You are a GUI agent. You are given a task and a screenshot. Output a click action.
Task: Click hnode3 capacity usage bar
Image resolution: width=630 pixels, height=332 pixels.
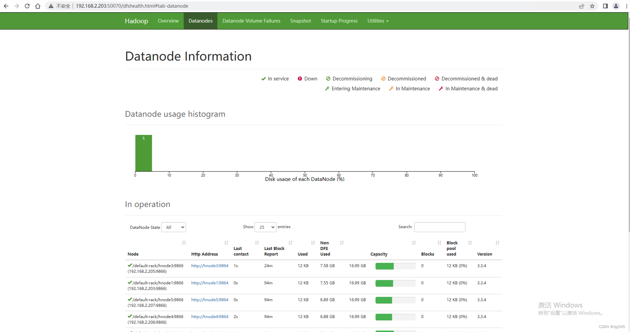(x=395, y=266)
